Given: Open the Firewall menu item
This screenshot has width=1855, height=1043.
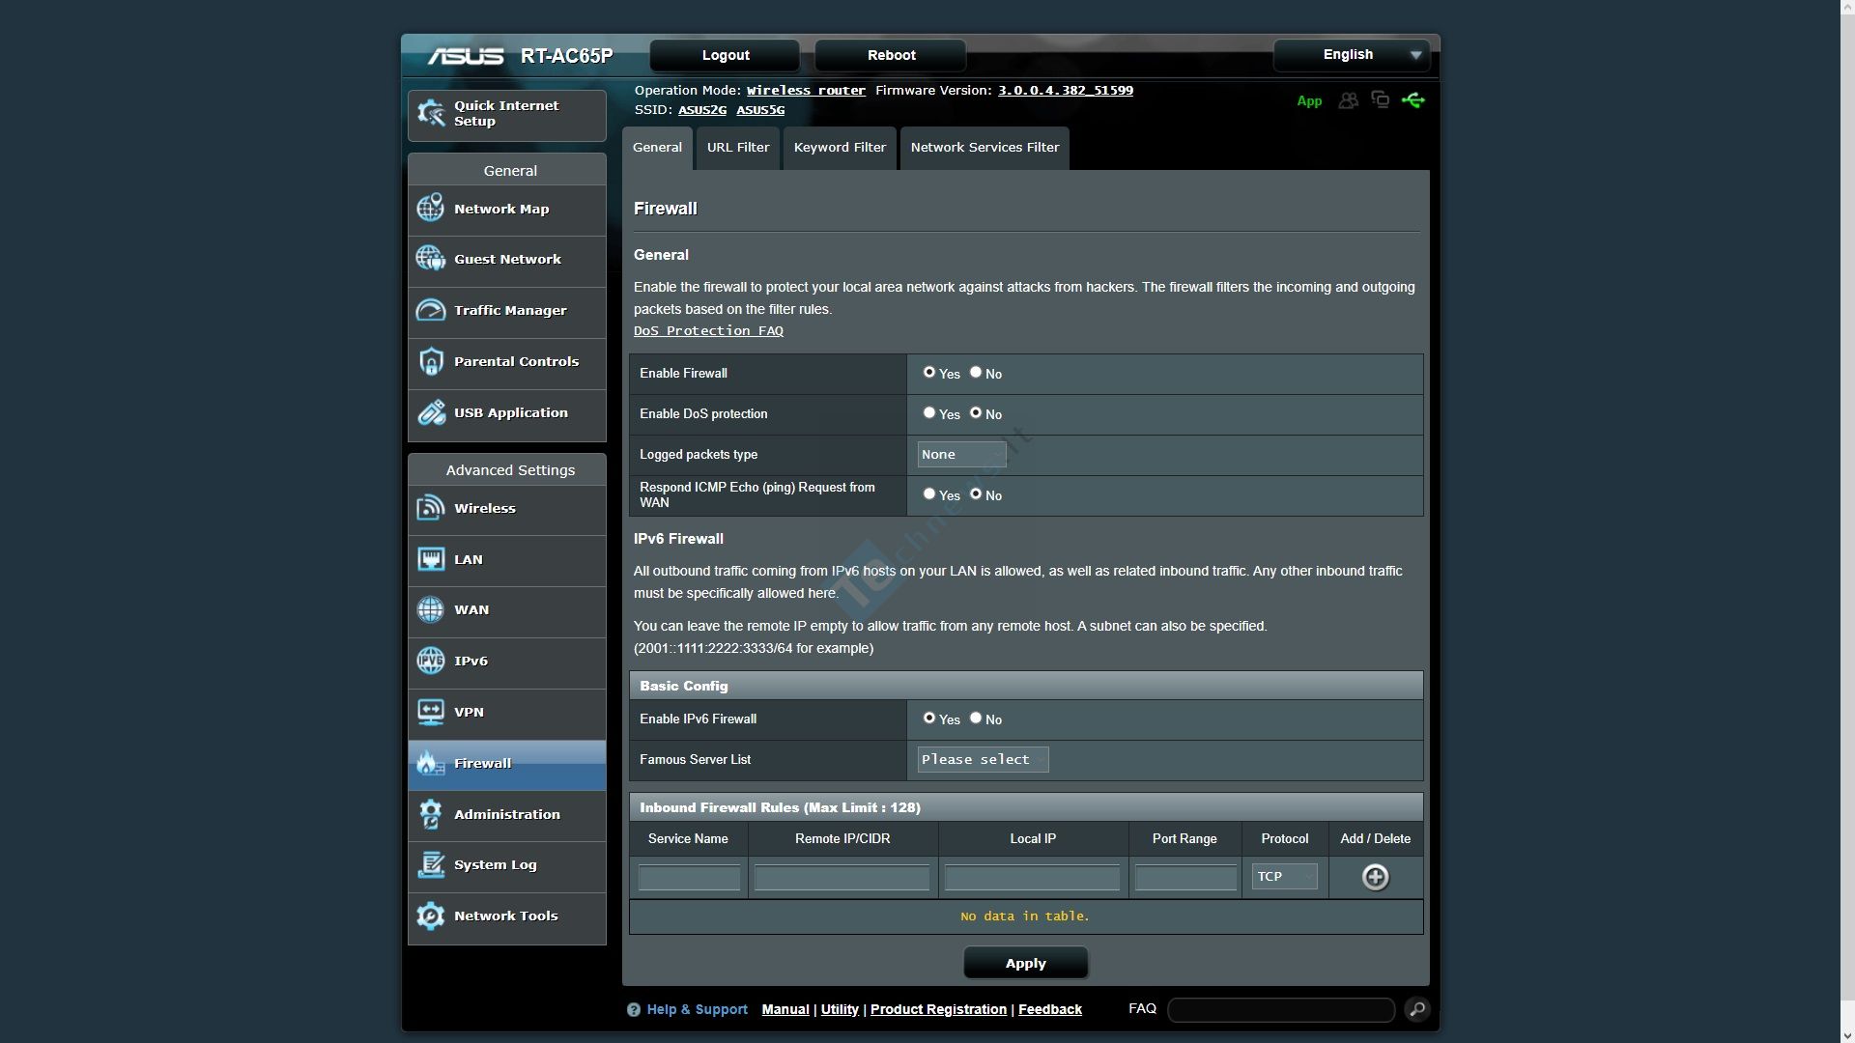Looking at the screenshot, I should pyautogui.click(x=507, y=764).
